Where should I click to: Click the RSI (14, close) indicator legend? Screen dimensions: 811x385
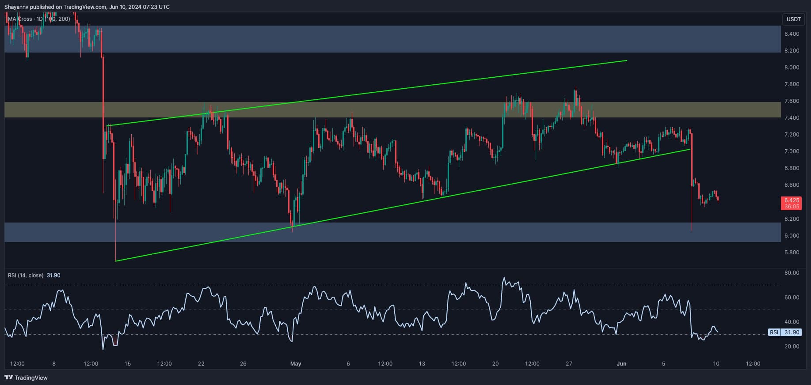tap(34, 276)
